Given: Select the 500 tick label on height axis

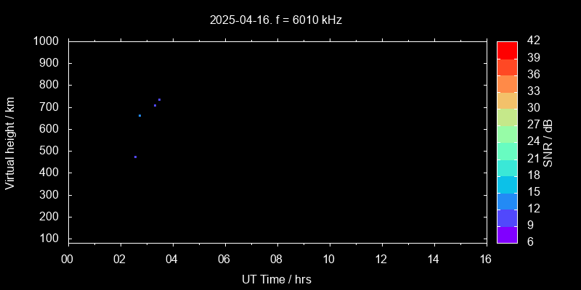Looking at the screenshot, I should tap(49, 152).
